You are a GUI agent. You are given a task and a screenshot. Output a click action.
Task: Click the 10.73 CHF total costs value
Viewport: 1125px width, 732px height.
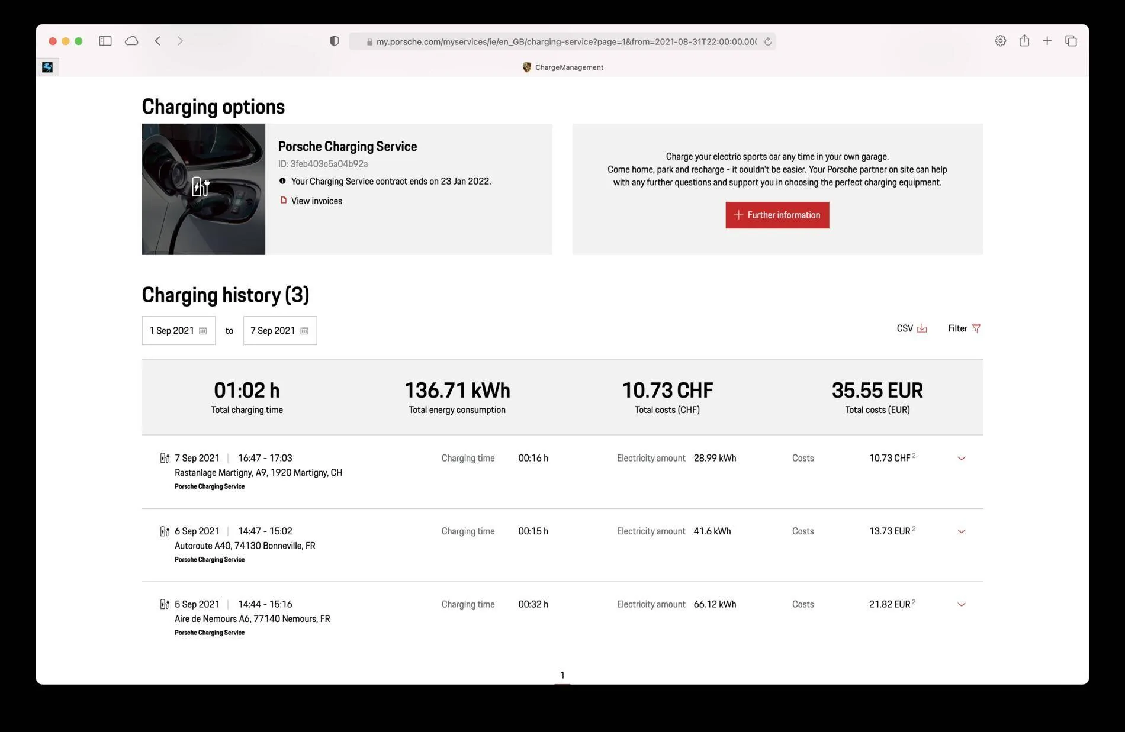click(667, 390)
